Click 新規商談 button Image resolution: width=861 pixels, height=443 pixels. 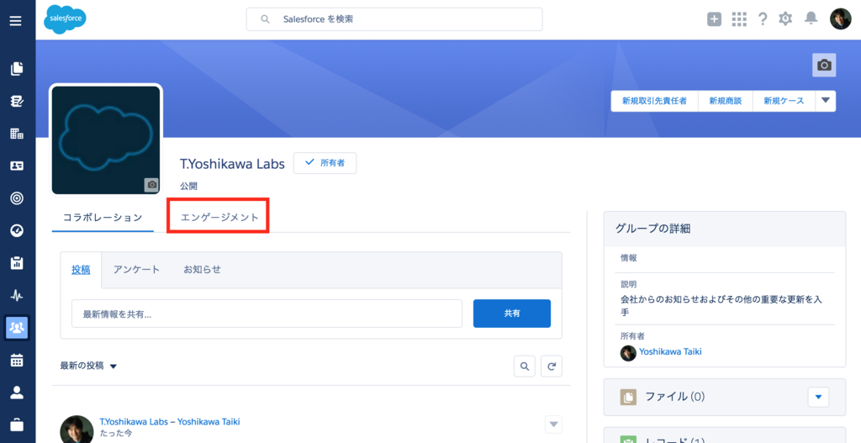pos(726,101)
